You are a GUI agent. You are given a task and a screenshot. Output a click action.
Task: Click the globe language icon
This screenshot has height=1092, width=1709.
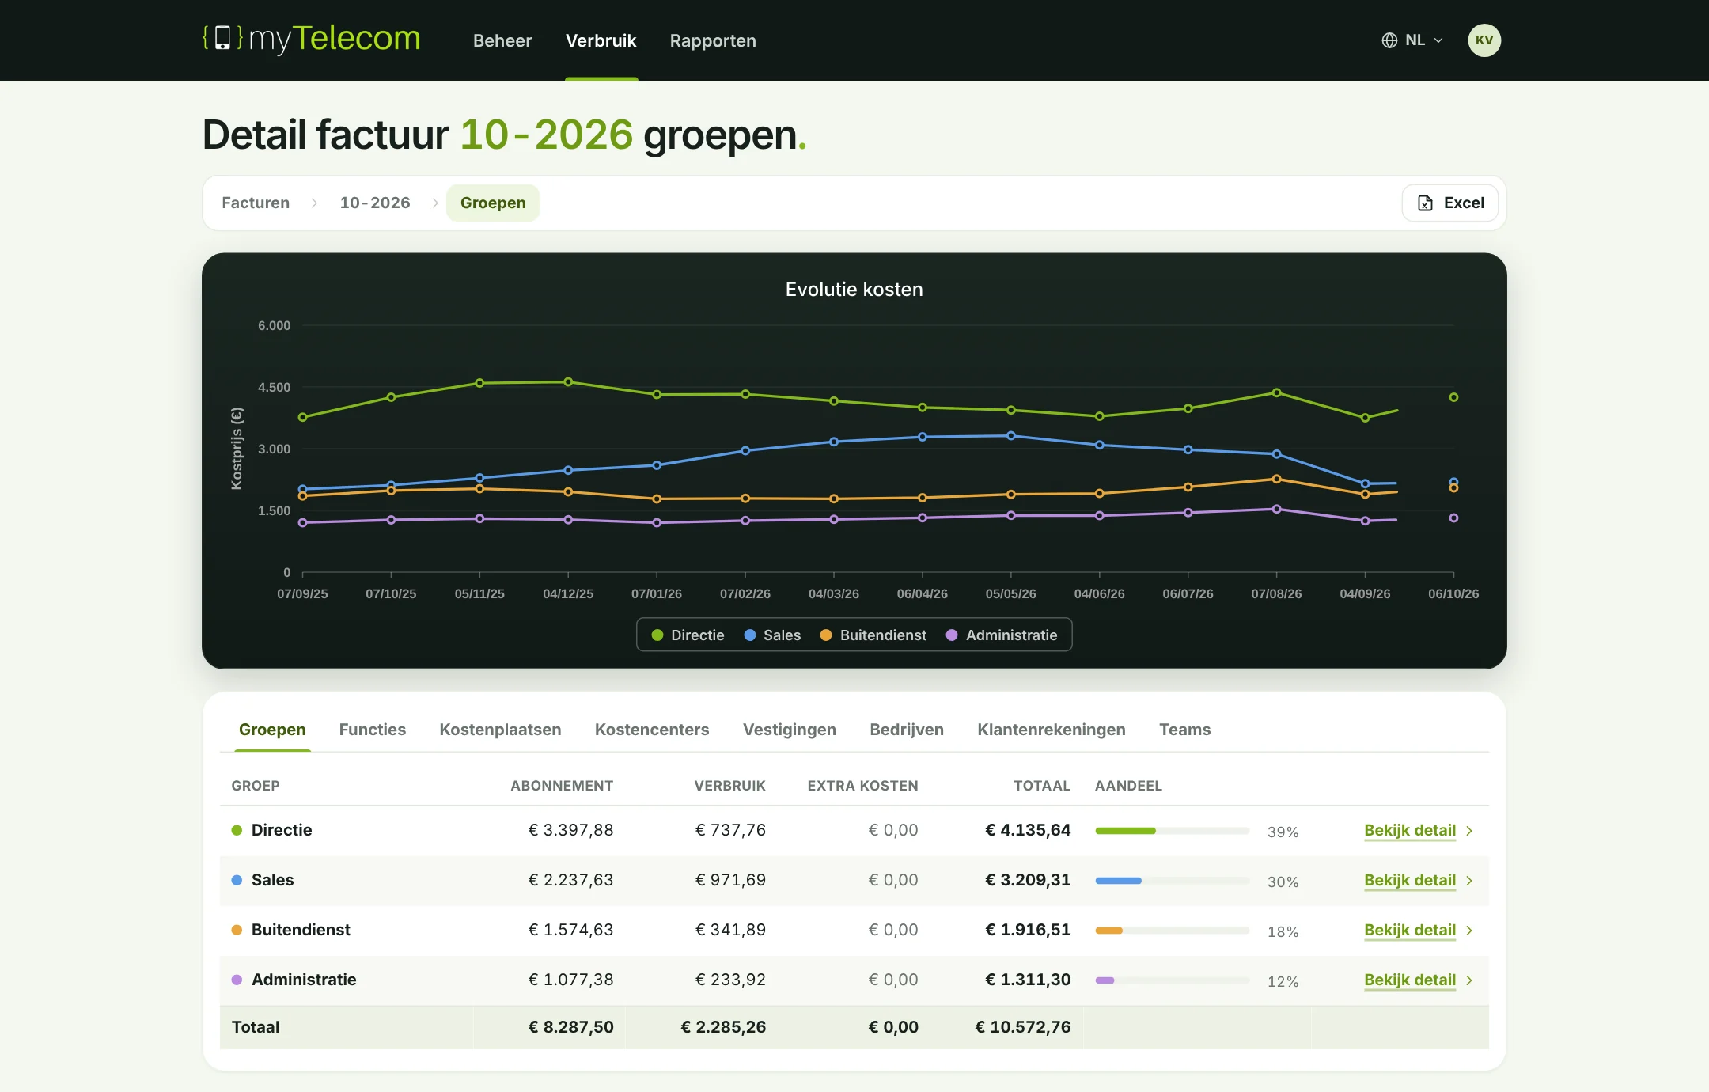click(1389, 40)
